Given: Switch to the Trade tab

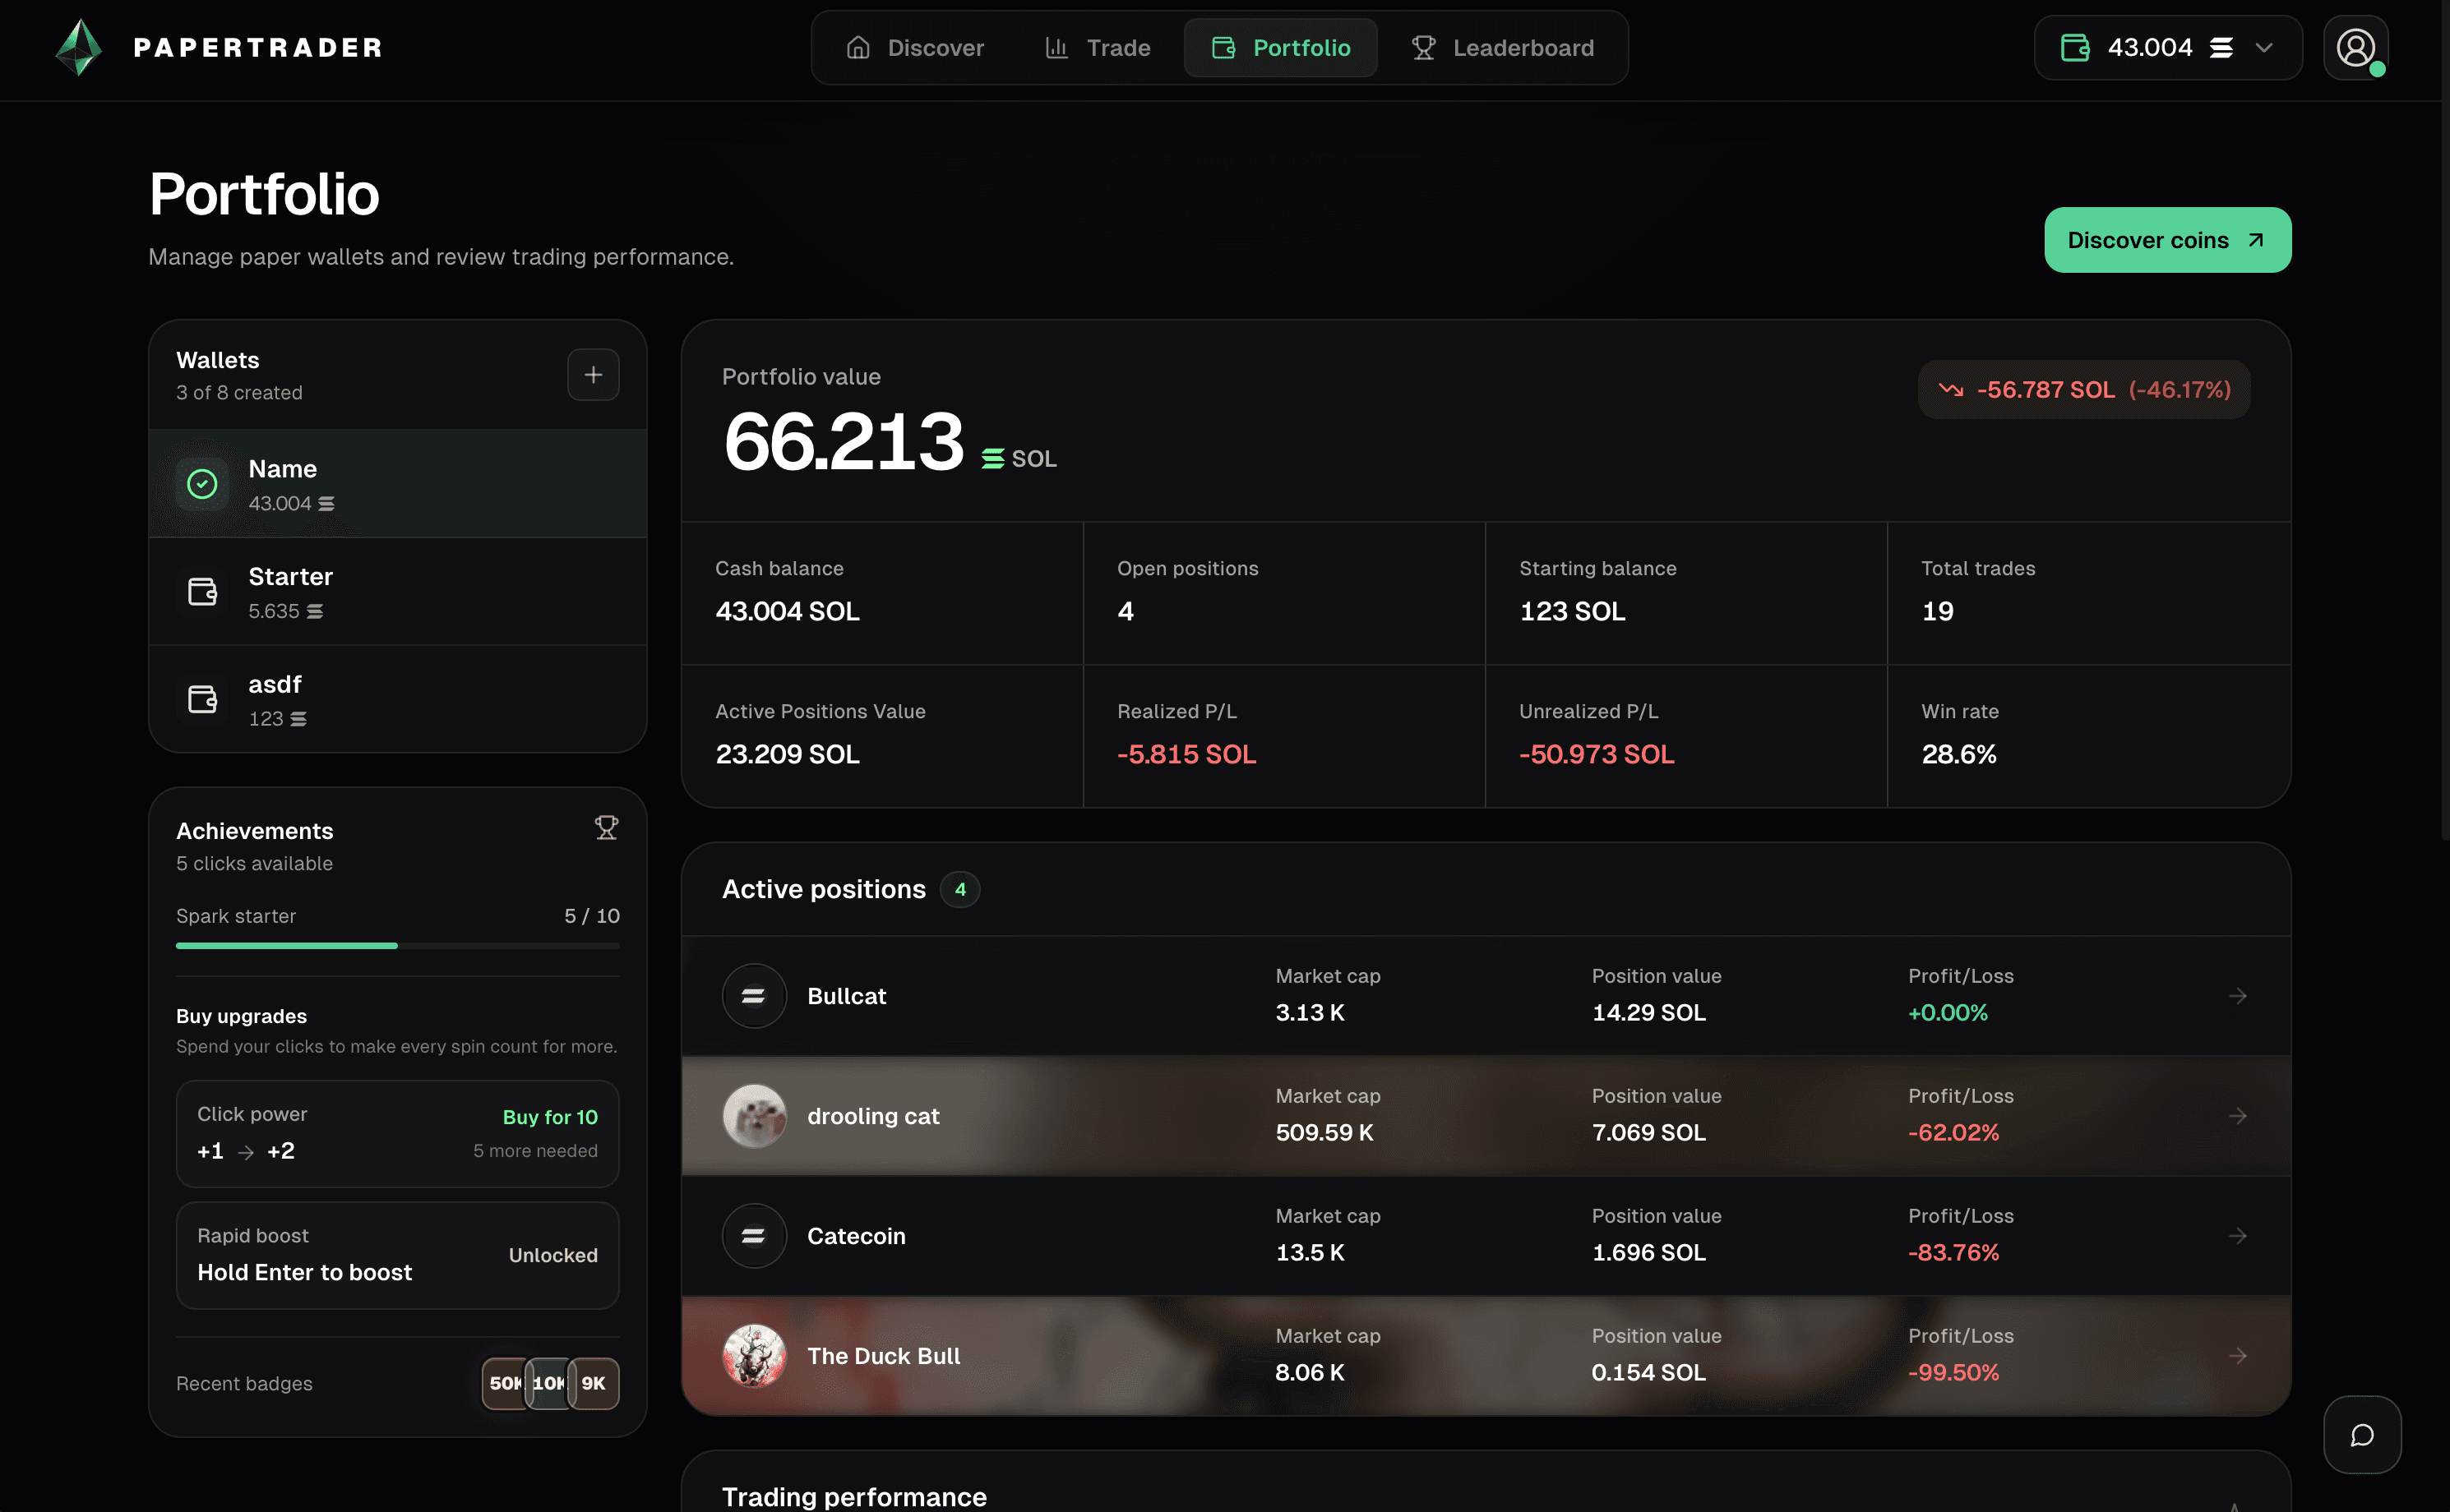Looking at the screenshot, I should pos(1098,48).
